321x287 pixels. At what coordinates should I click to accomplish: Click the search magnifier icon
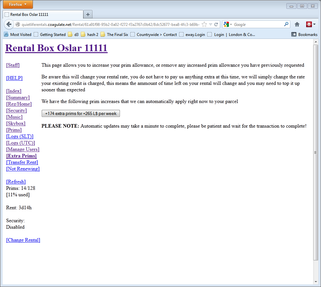tap(286, 24)
